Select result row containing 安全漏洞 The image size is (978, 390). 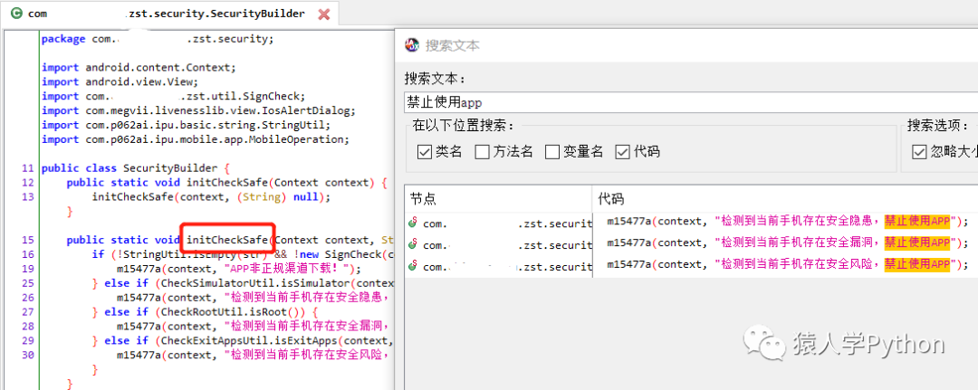tap(691, 243)
